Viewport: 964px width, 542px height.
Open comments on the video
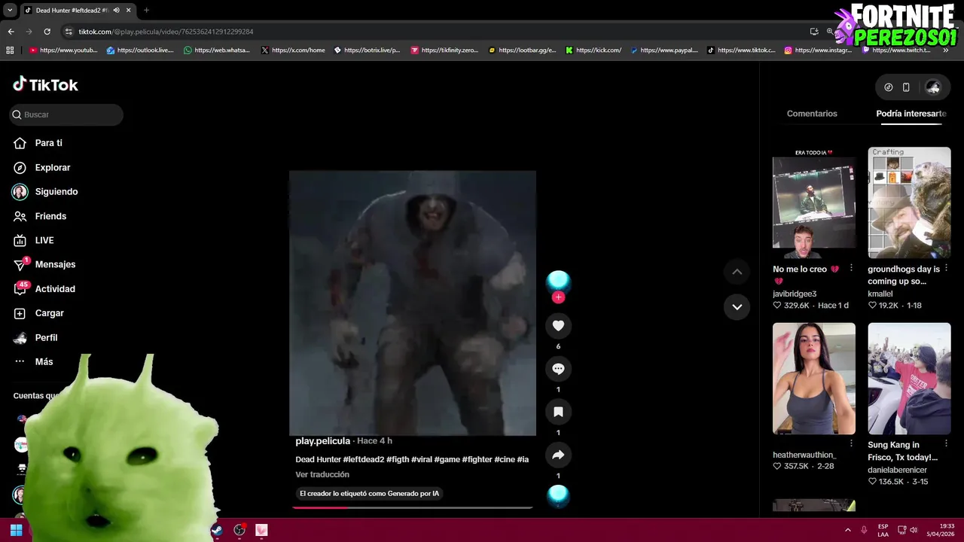558,369
